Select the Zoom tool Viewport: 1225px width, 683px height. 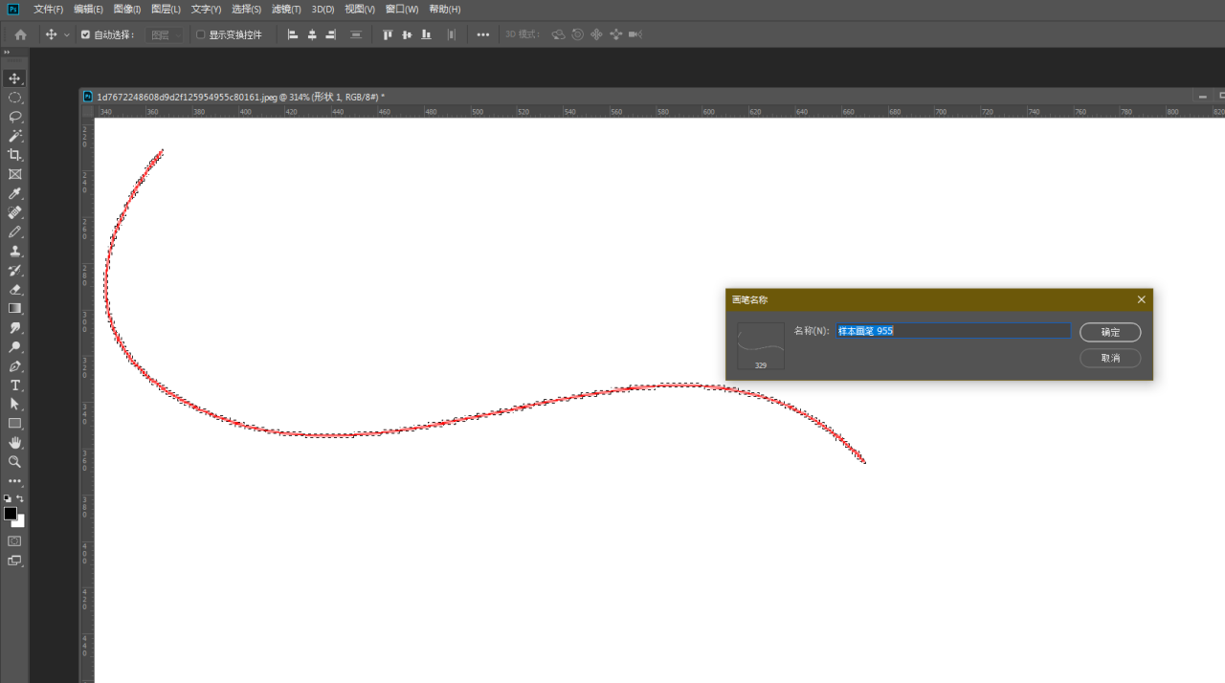point(14,461)
